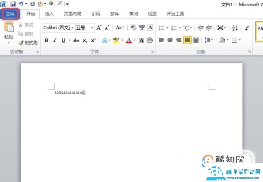Open the 文件 (File) tab

(x=10, y=14)
